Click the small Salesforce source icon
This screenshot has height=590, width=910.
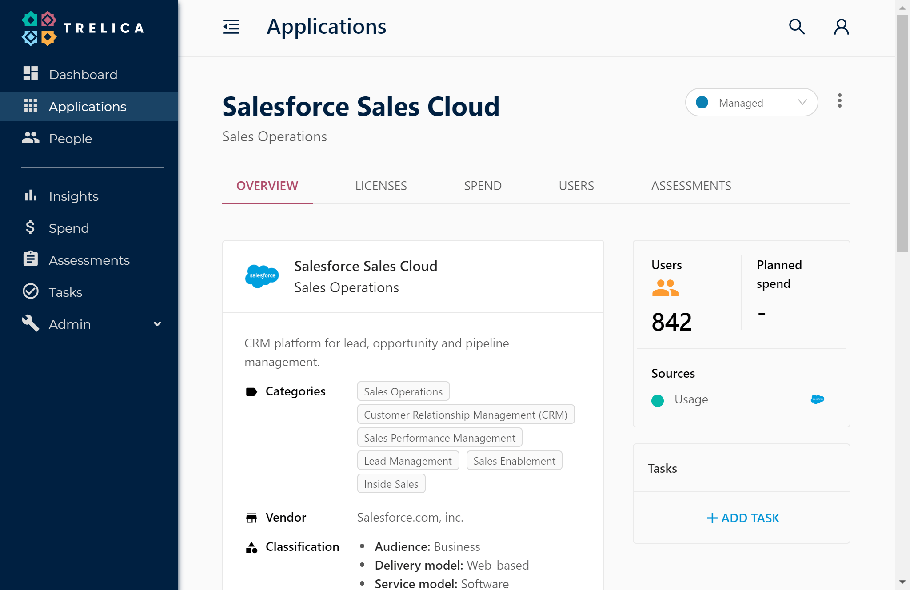click(x=818, y=399)
